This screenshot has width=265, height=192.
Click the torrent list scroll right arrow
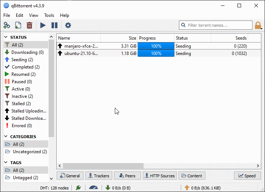coord(258,166)
